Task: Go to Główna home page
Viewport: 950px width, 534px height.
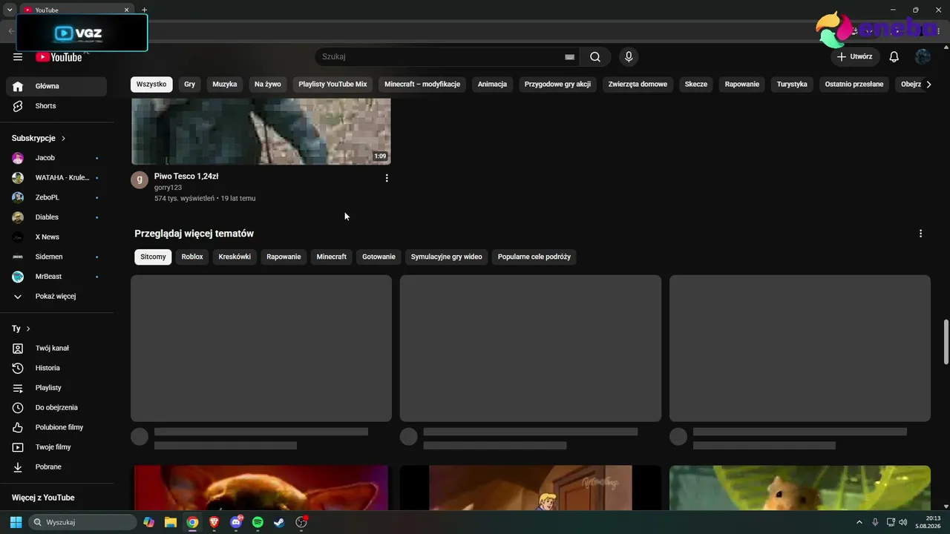Action: coord(56,86)
